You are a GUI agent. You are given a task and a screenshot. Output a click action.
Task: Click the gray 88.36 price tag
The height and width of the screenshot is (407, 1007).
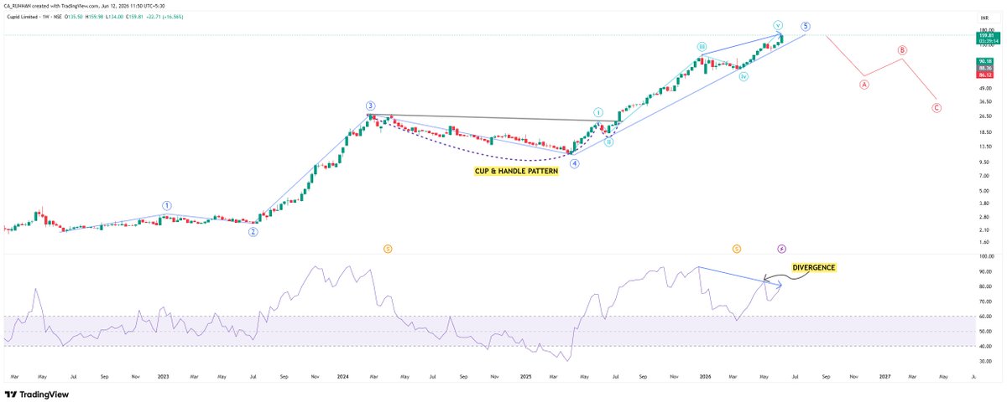(x=984, y=69)
